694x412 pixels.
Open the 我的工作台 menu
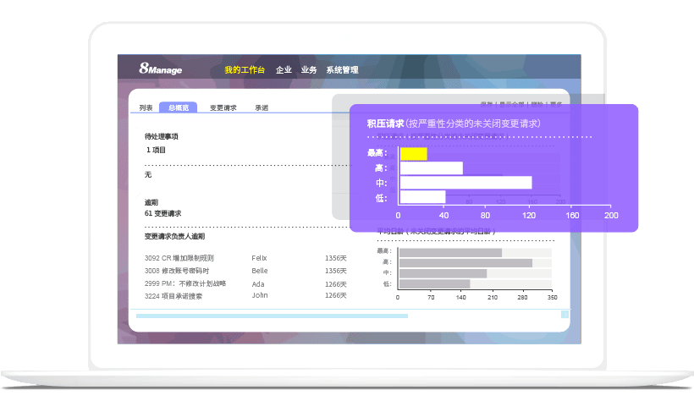tap(245, 70)
